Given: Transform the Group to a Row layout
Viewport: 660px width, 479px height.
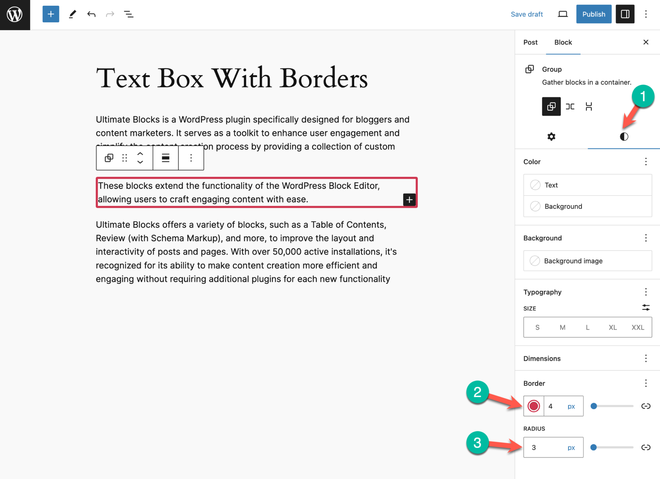Looking at the screenshot, I should pyautogui.click(x=570, y=106).
